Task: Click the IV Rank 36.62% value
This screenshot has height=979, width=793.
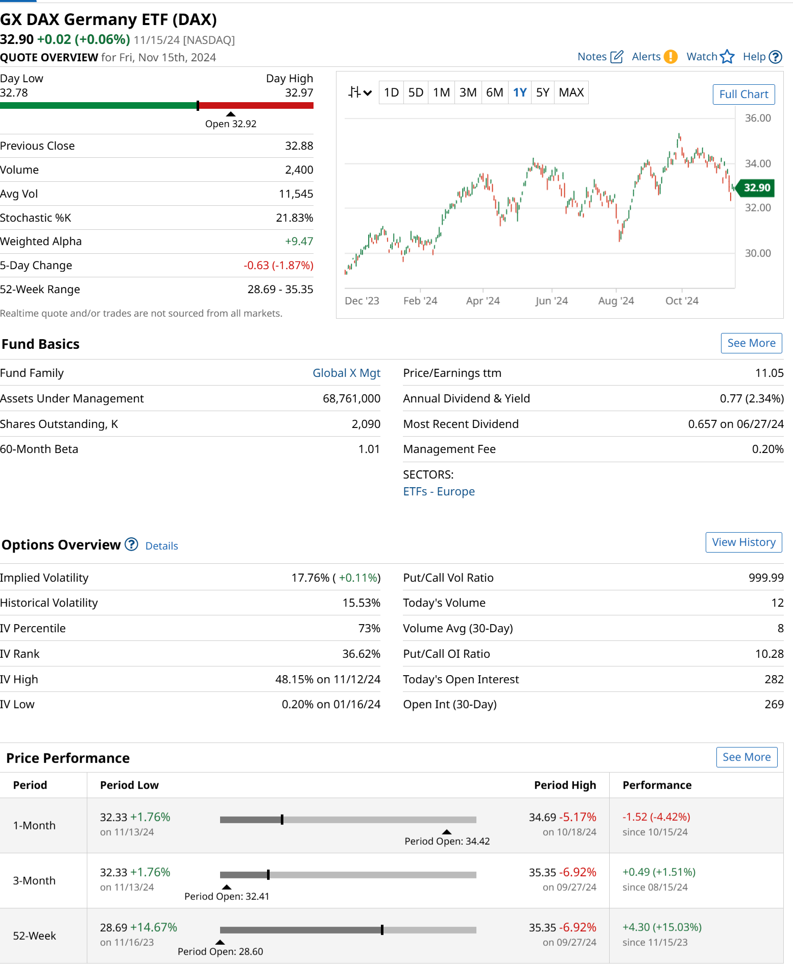Action: pyautogui.click(x=362, y=654)
